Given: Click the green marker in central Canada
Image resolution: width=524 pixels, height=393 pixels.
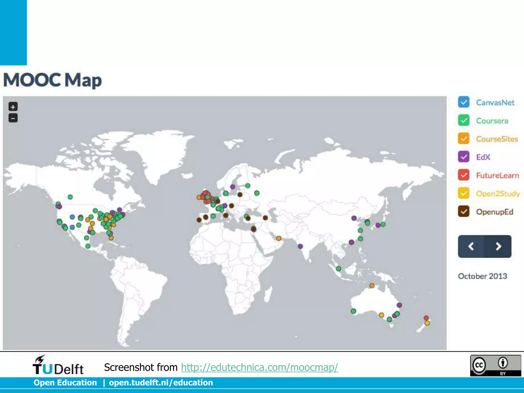Looking at the screenshot, I should (x=70, y=197).
